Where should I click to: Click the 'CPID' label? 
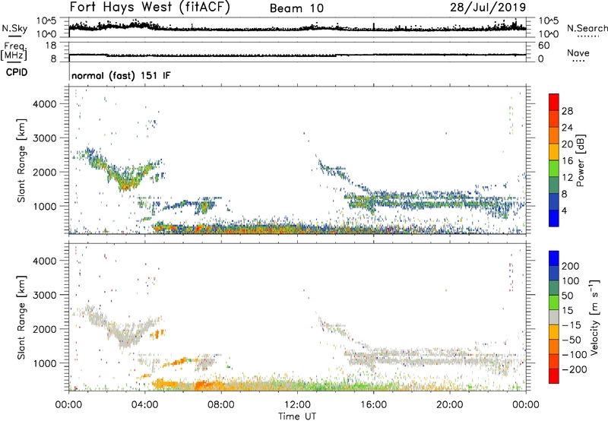point(17,72)
